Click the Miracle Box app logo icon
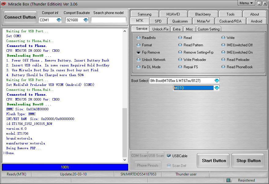Image resolution: width=269 pixels, height=184 pixels. 3,4
